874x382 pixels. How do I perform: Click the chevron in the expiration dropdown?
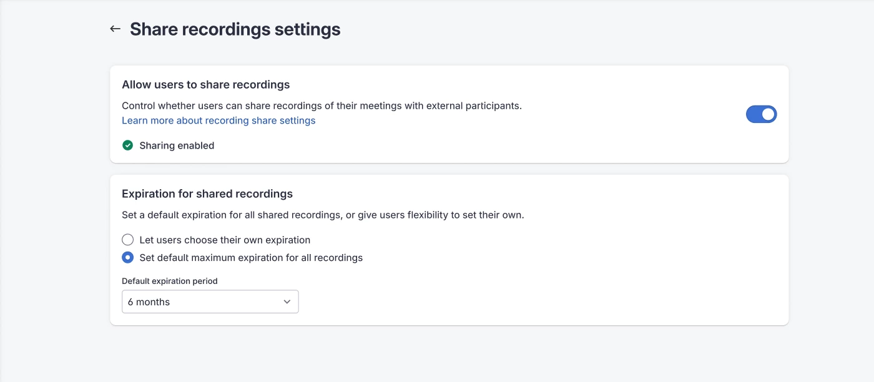[x=287, y=301]
